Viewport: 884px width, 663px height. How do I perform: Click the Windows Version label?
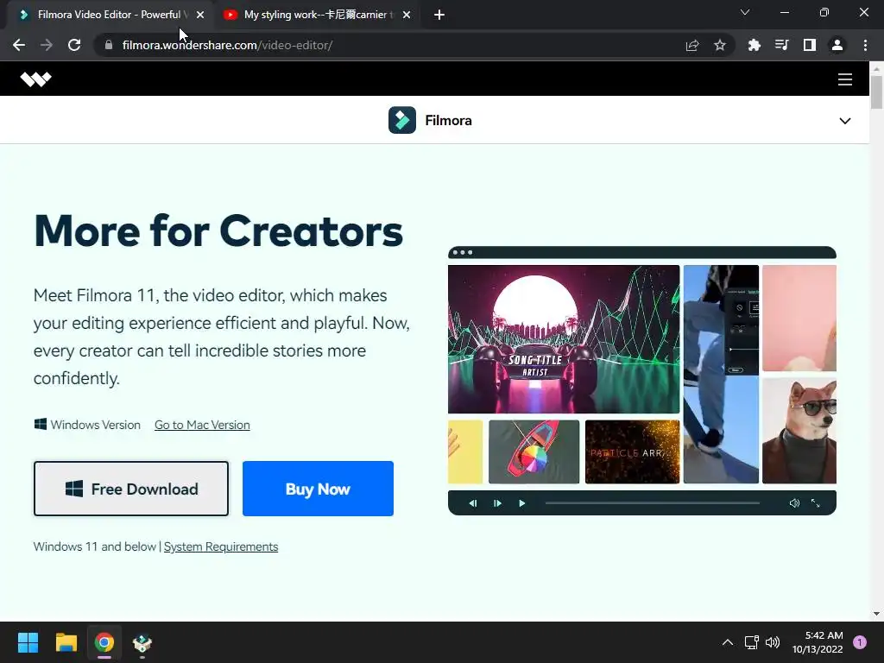(x=95, y=425)
